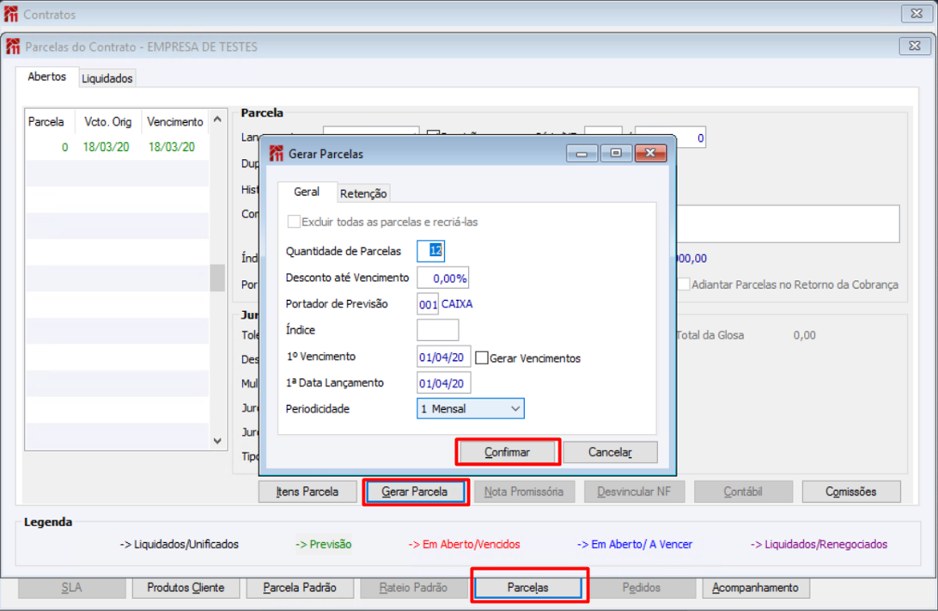Click the Parcela column header

coord(46,121)
